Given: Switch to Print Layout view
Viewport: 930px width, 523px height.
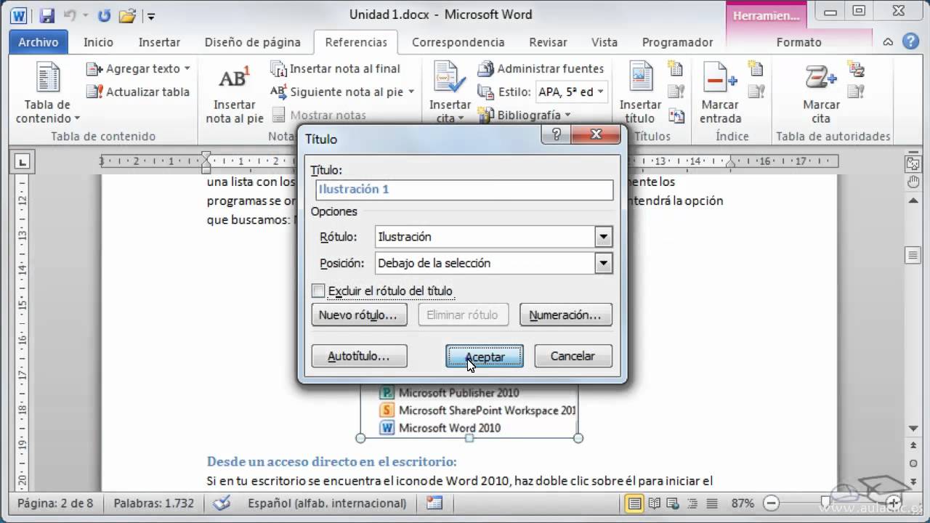Looking at the screenshot, I should [x=634, y=503].
